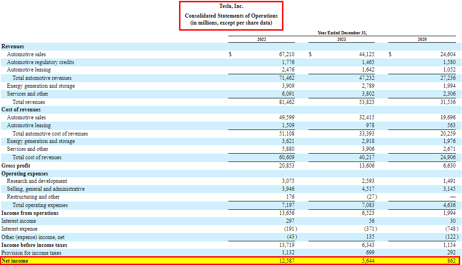Click the 'Net income' row label

click(15, 261)
